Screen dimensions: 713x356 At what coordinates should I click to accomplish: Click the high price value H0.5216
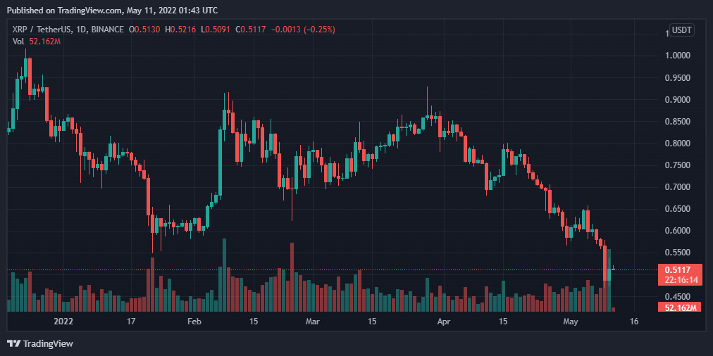[x=180, y=30]
